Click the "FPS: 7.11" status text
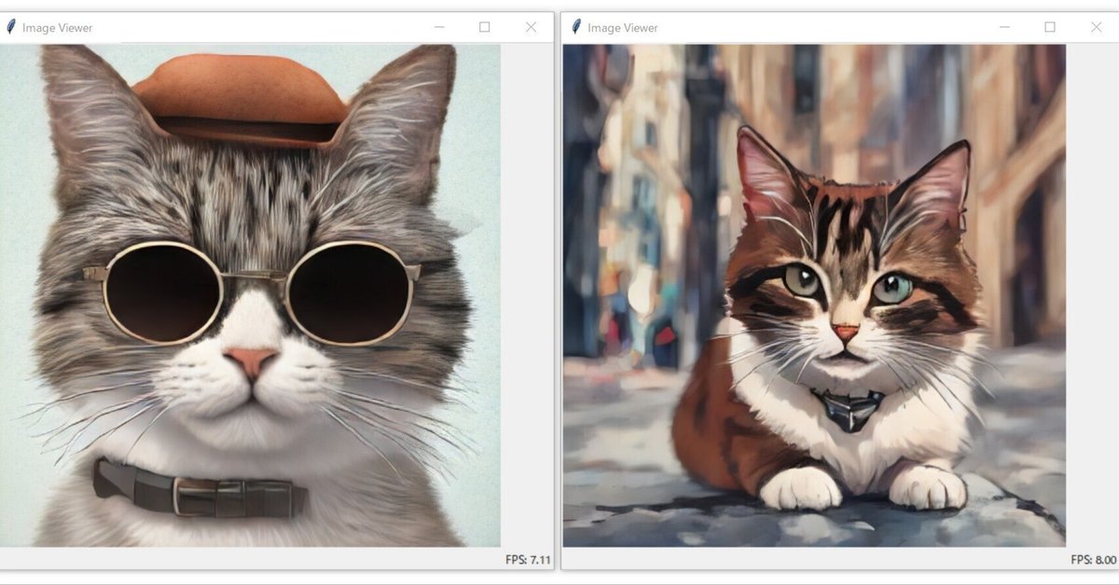 point(528,560)
